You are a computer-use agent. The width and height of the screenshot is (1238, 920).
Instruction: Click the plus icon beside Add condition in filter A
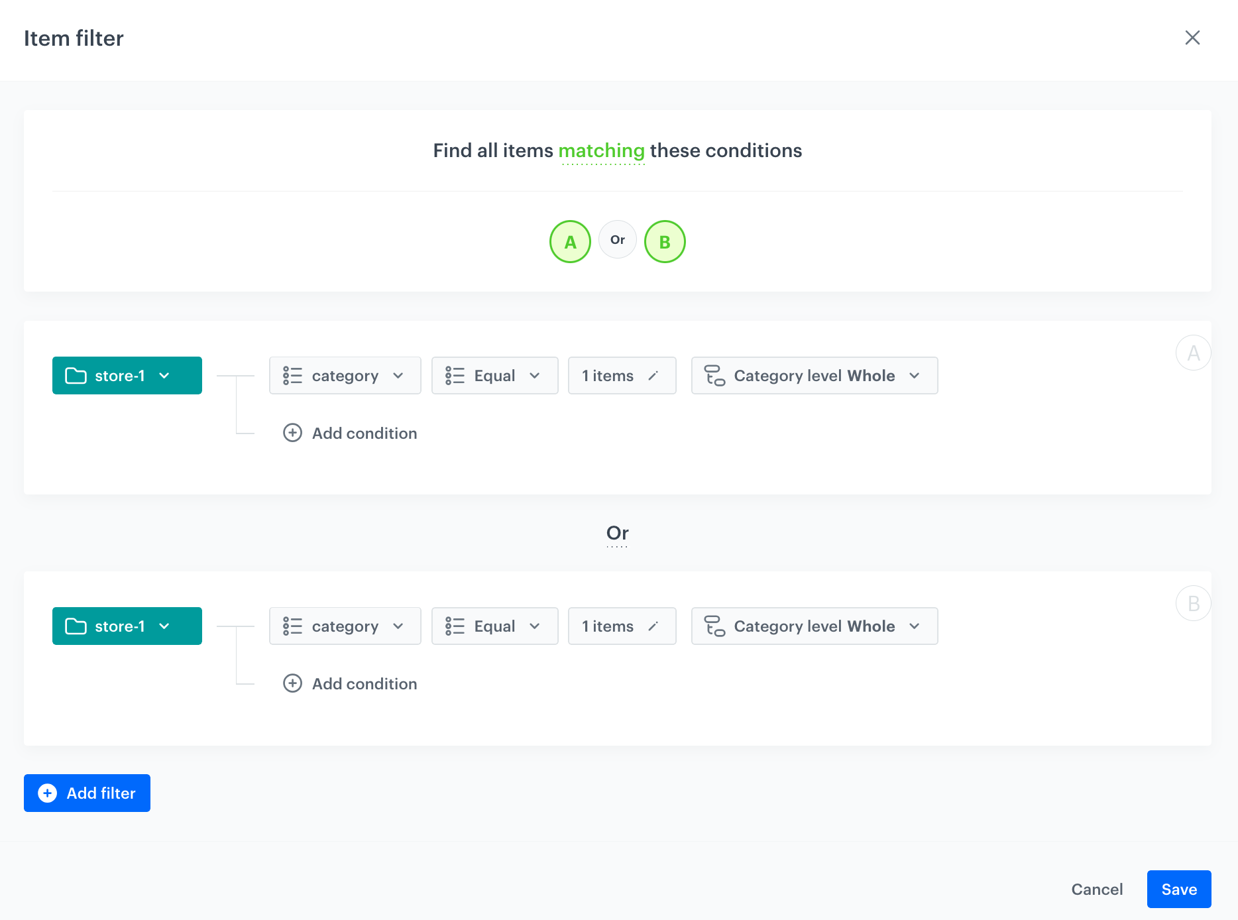click(x=293, y=433)
